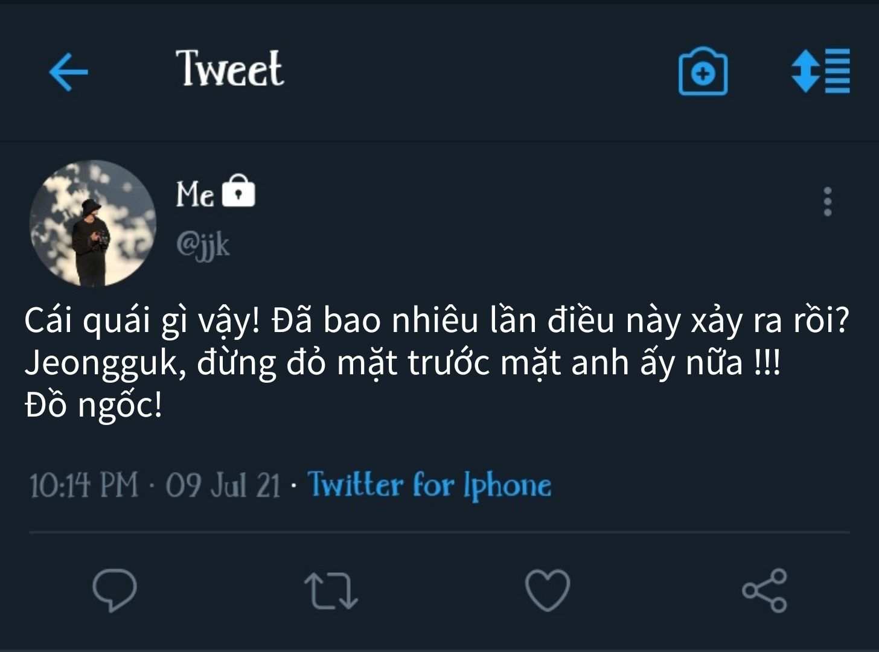The height and width of the screenshot is (652, 879).
Task: Tap the last line Đồ ngốc!
Action: click(94, 406)
